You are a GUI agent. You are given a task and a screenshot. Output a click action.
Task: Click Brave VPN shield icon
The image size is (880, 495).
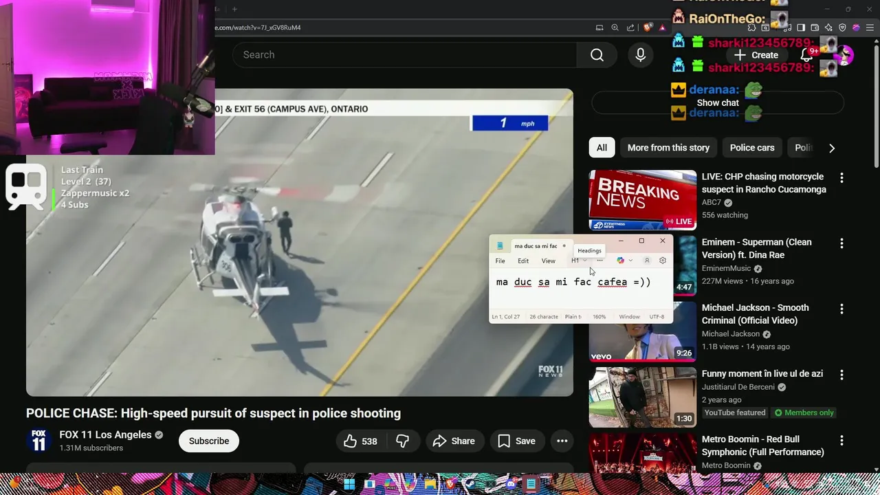tap(842, 27)
